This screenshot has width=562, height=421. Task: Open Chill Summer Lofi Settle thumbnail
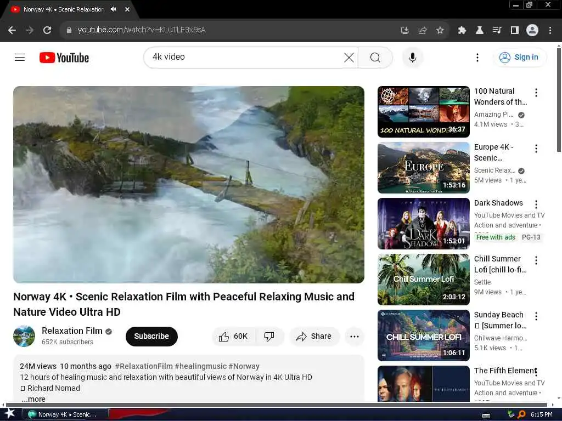(x=423, y=279)
